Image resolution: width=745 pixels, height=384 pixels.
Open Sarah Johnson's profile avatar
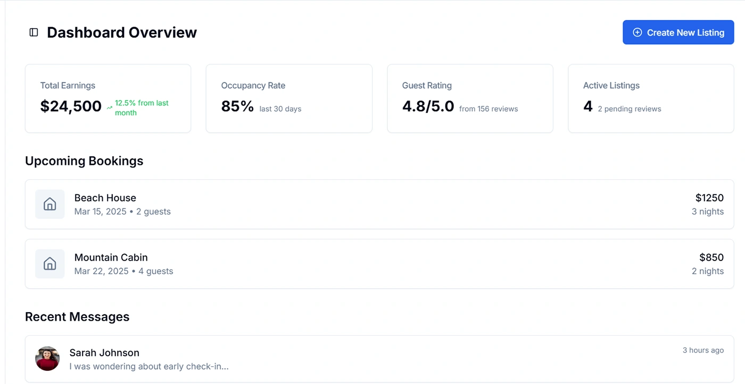coord(47,358)
